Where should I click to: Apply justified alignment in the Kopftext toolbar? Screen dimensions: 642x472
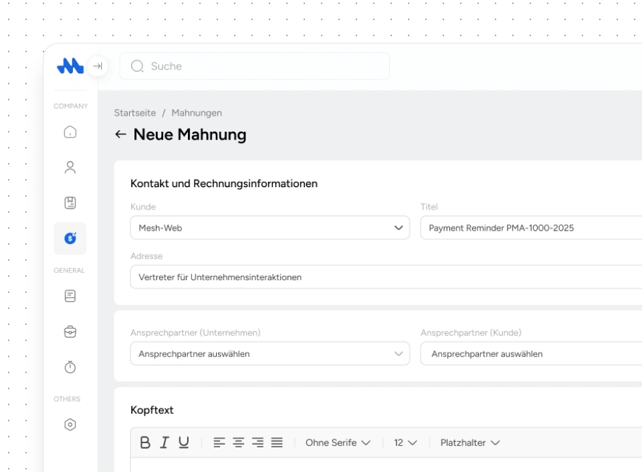(x=277, y=443)
